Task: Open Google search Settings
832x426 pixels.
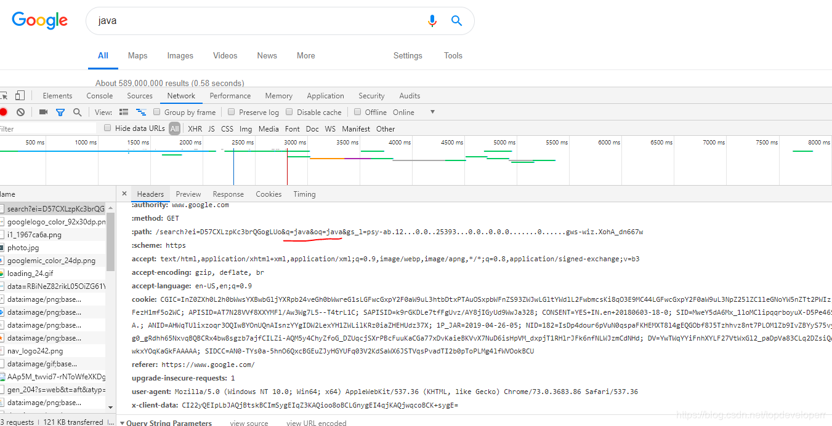Action: [408, 55]
